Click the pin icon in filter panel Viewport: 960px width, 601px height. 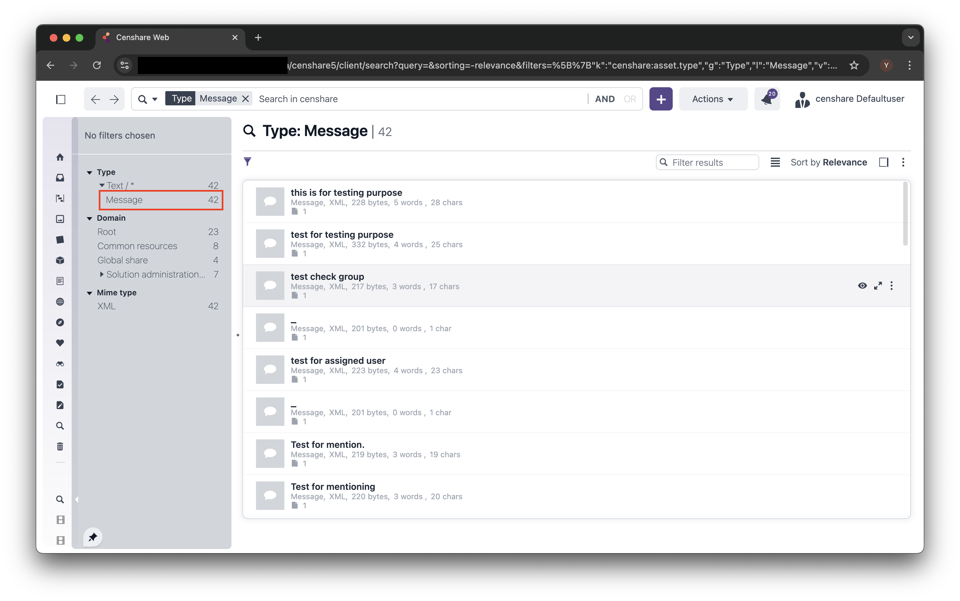point(93,537)
